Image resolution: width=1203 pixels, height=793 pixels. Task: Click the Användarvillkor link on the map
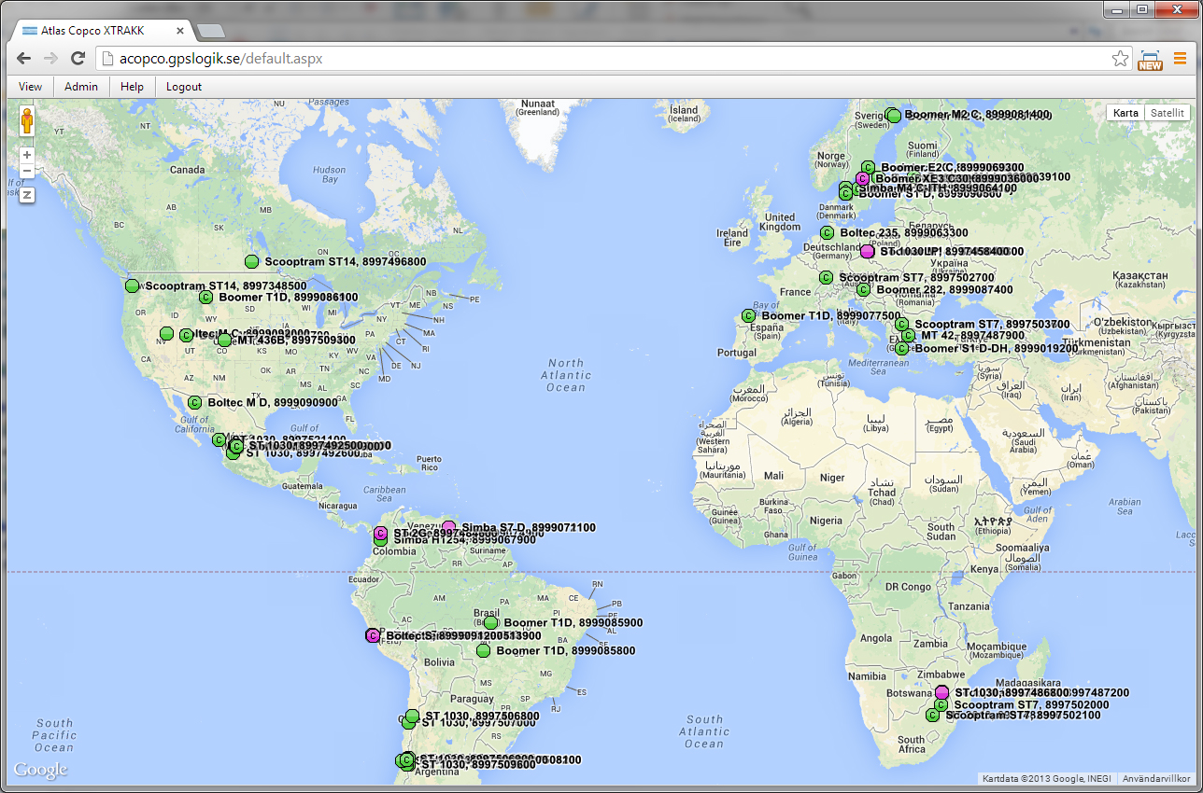click(1155, 778)
